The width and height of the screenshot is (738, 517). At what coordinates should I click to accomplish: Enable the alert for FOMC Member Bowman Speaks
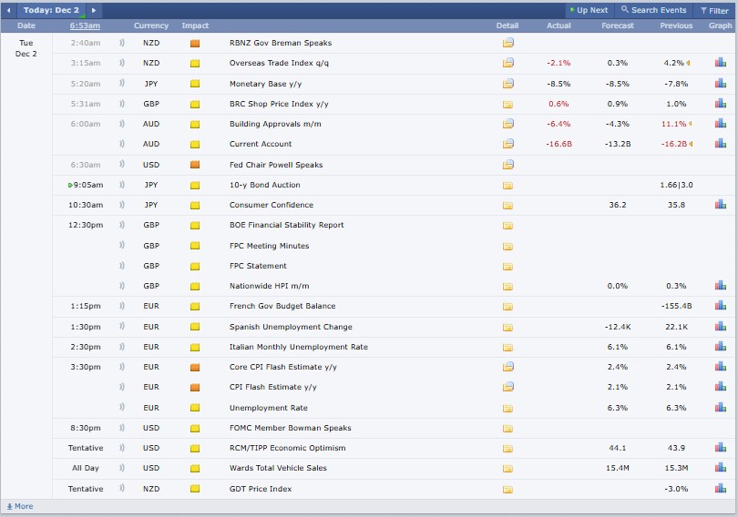click(122, 428)
